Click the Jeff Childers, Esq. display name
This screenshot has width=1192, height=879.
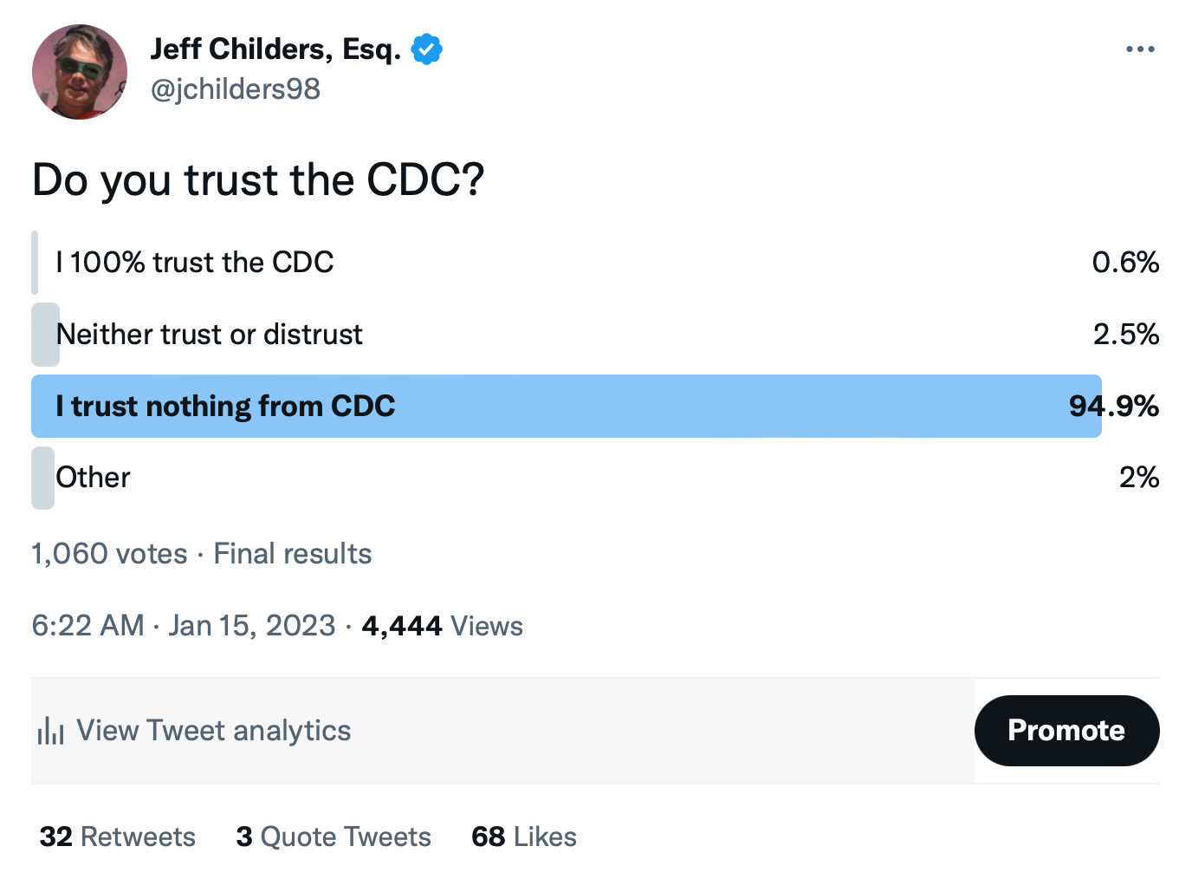coord(275,49)
